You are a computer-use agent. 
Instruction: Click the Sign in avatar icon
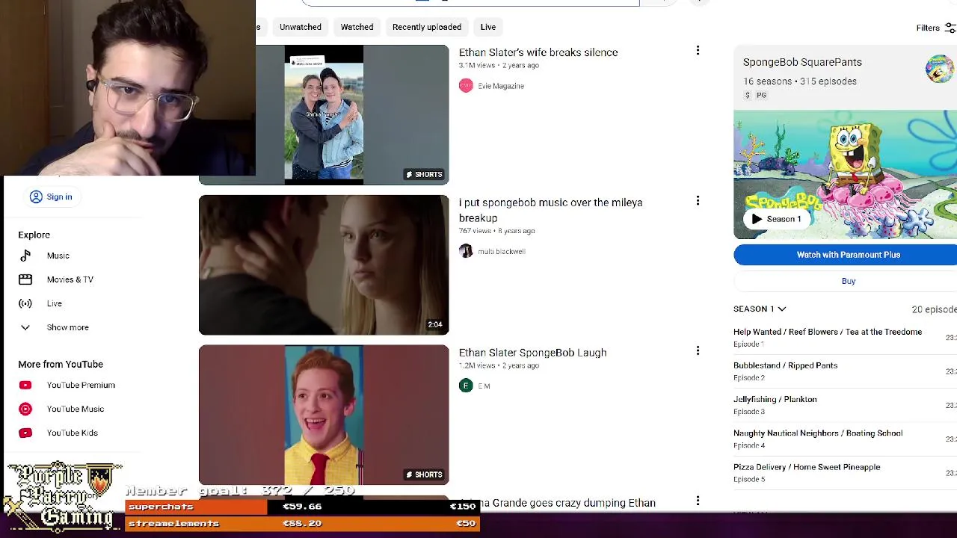tap(36, 197)
